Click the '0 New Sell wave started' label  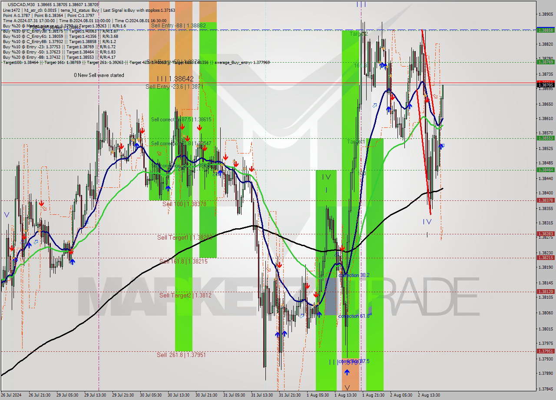(99, 75)
